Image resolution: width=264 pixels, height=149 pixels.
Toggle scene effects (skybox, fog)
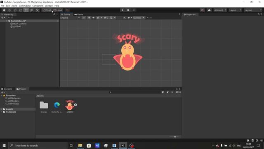pos(98,18)
